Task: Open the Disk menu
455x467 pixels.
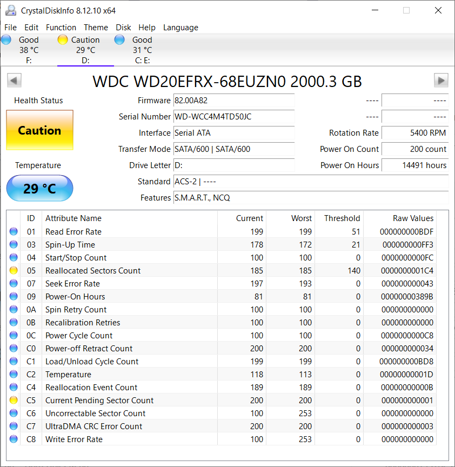Action: pos(123,28)
